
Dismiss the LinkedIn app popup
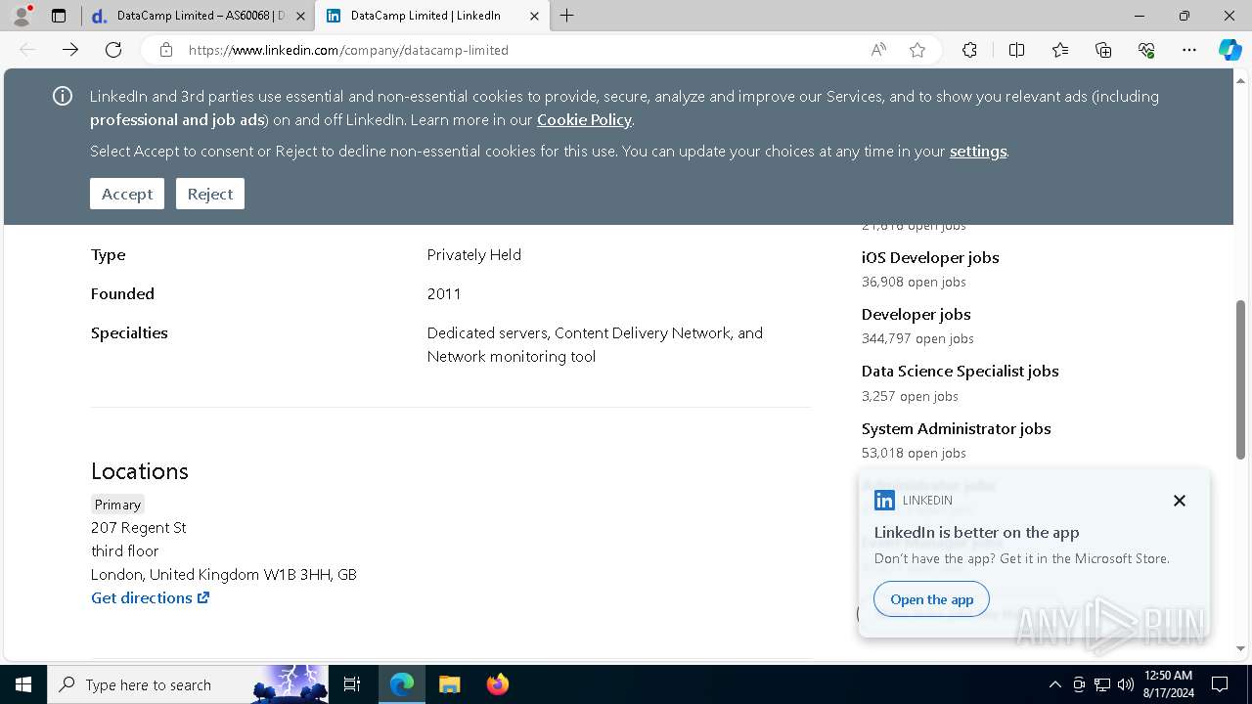(x=1180, y=501)
